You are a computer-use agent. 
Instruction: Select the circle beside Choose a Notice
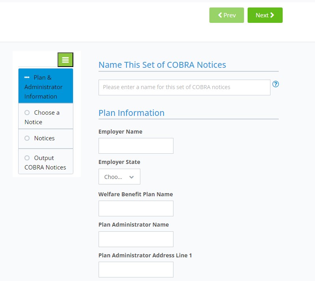coord(27,113)
